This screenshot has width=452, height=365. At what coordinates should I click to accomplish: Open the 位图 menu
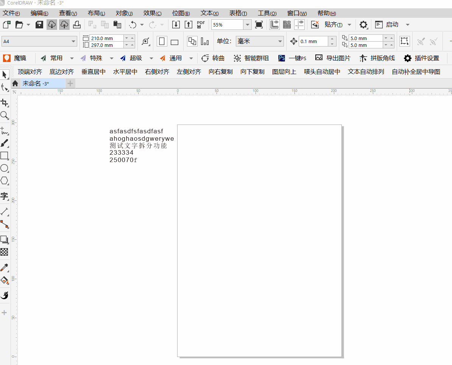tap(181, 13)
